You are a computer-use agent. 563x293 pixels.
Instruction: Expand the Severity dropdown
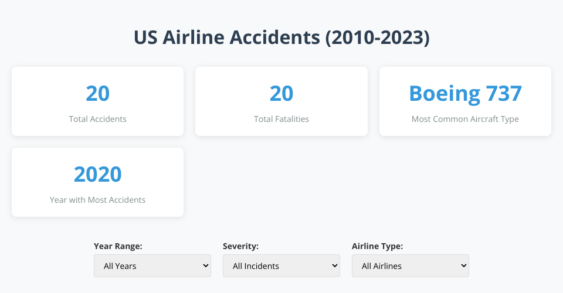tap(281, 265)
